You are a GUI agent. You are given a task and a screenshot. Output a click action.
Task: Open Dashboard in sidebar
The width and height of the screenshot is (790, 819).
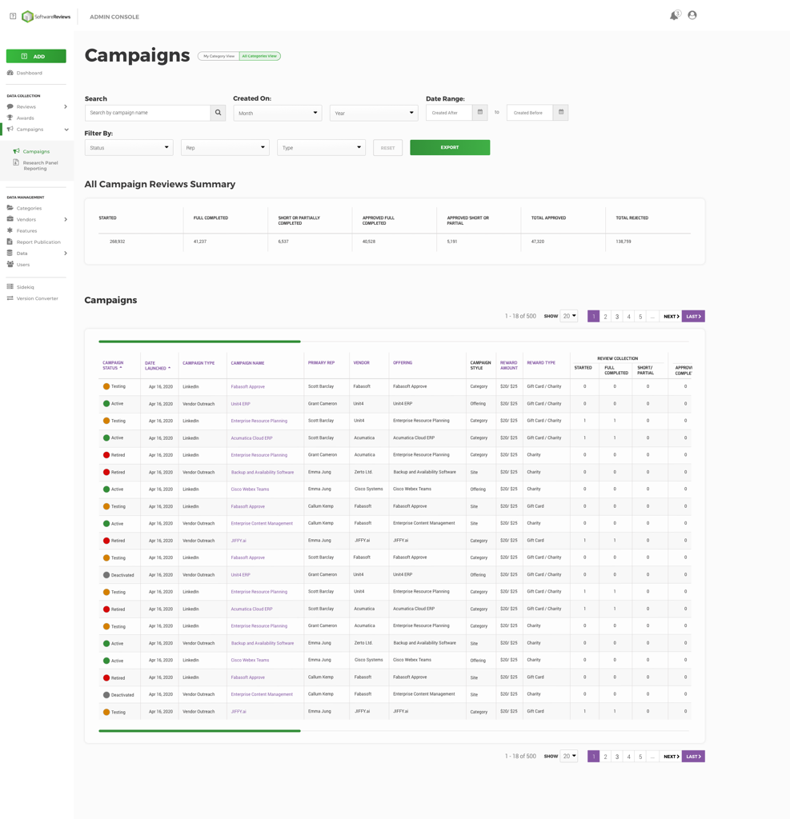[x=30, y=73]
